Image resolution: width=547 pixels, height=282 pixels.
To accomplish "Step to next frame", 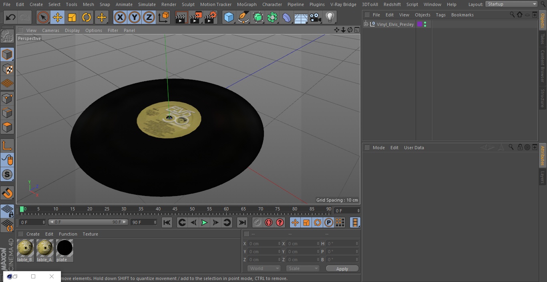I will [x=215, y=222].
